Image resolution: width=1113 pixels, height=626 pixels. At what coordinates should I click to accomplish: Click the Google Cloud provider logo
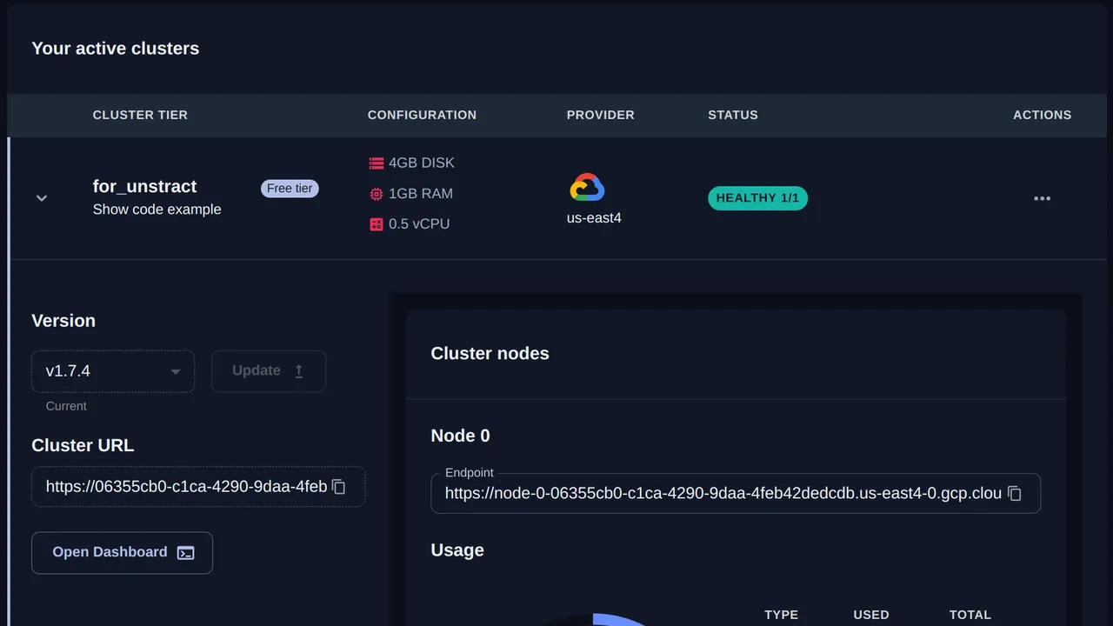[x=587, y=187]
